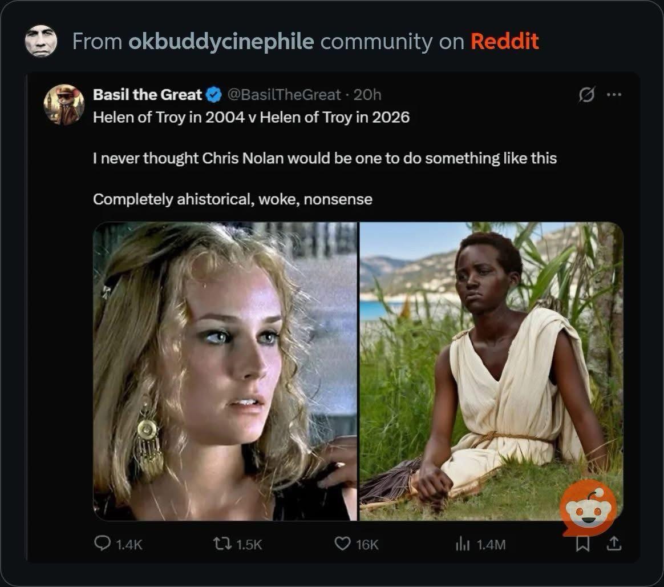Open the three-dot more options menu
Screen dimensions: 664x587
point(614,95)
